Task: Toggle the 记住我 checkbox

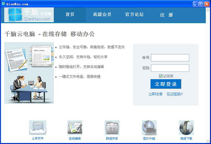Action: (161, 76)
